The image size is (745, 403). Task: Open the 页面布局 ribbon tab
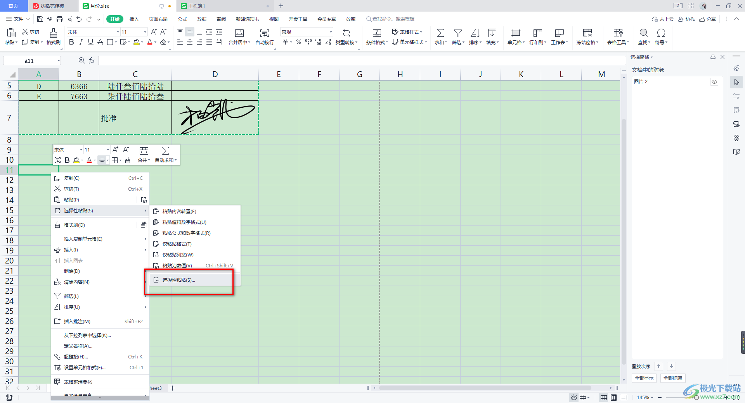[158, 19]
